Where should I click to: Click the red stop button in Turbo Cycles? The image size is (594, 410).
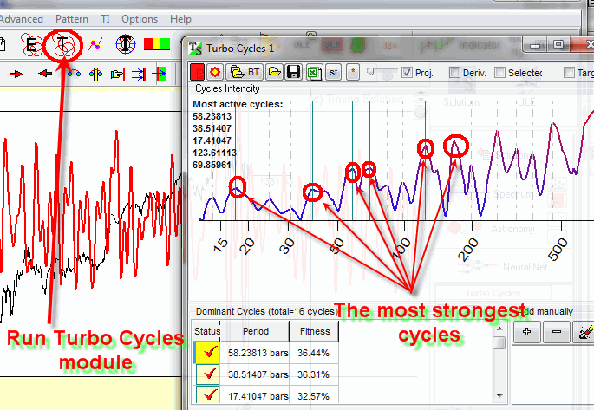click(x=199, y=72)
